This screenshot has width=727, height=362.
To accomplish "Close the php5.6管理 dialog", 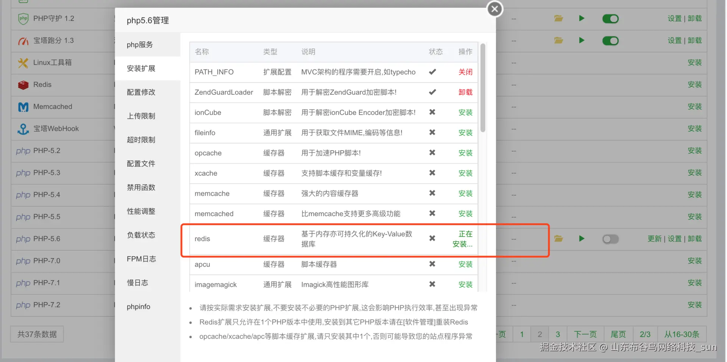I will click(x=495, y=9).
